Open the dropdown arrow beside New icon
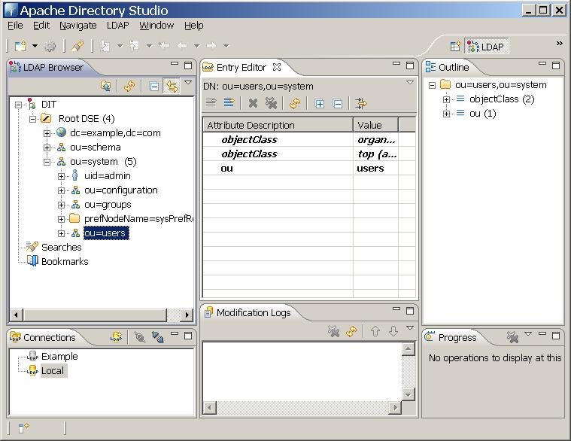This screenshot has height=441, width=571. tap(35, 46)
